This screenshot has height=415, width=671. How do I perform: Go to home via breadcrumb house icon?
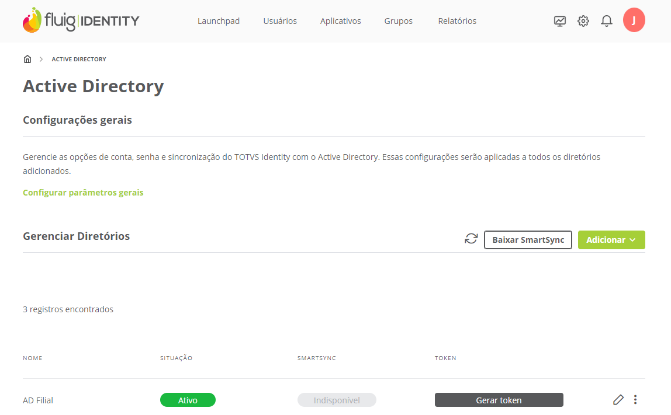click(27, 59)
